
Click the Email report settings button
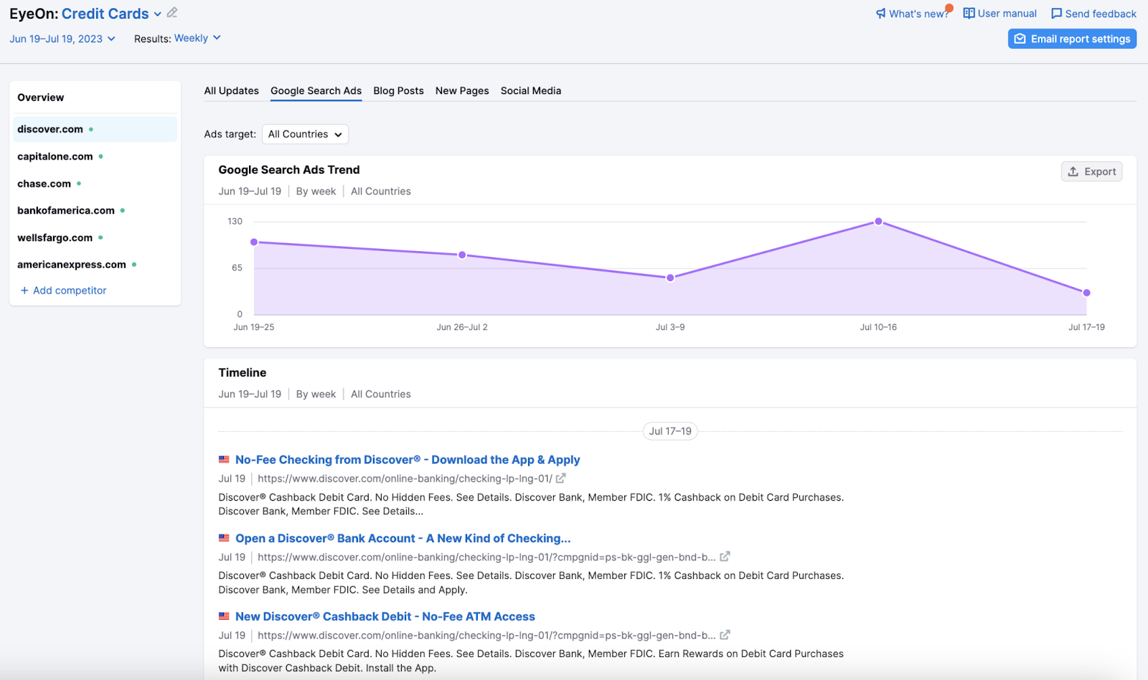[1072, 39]
